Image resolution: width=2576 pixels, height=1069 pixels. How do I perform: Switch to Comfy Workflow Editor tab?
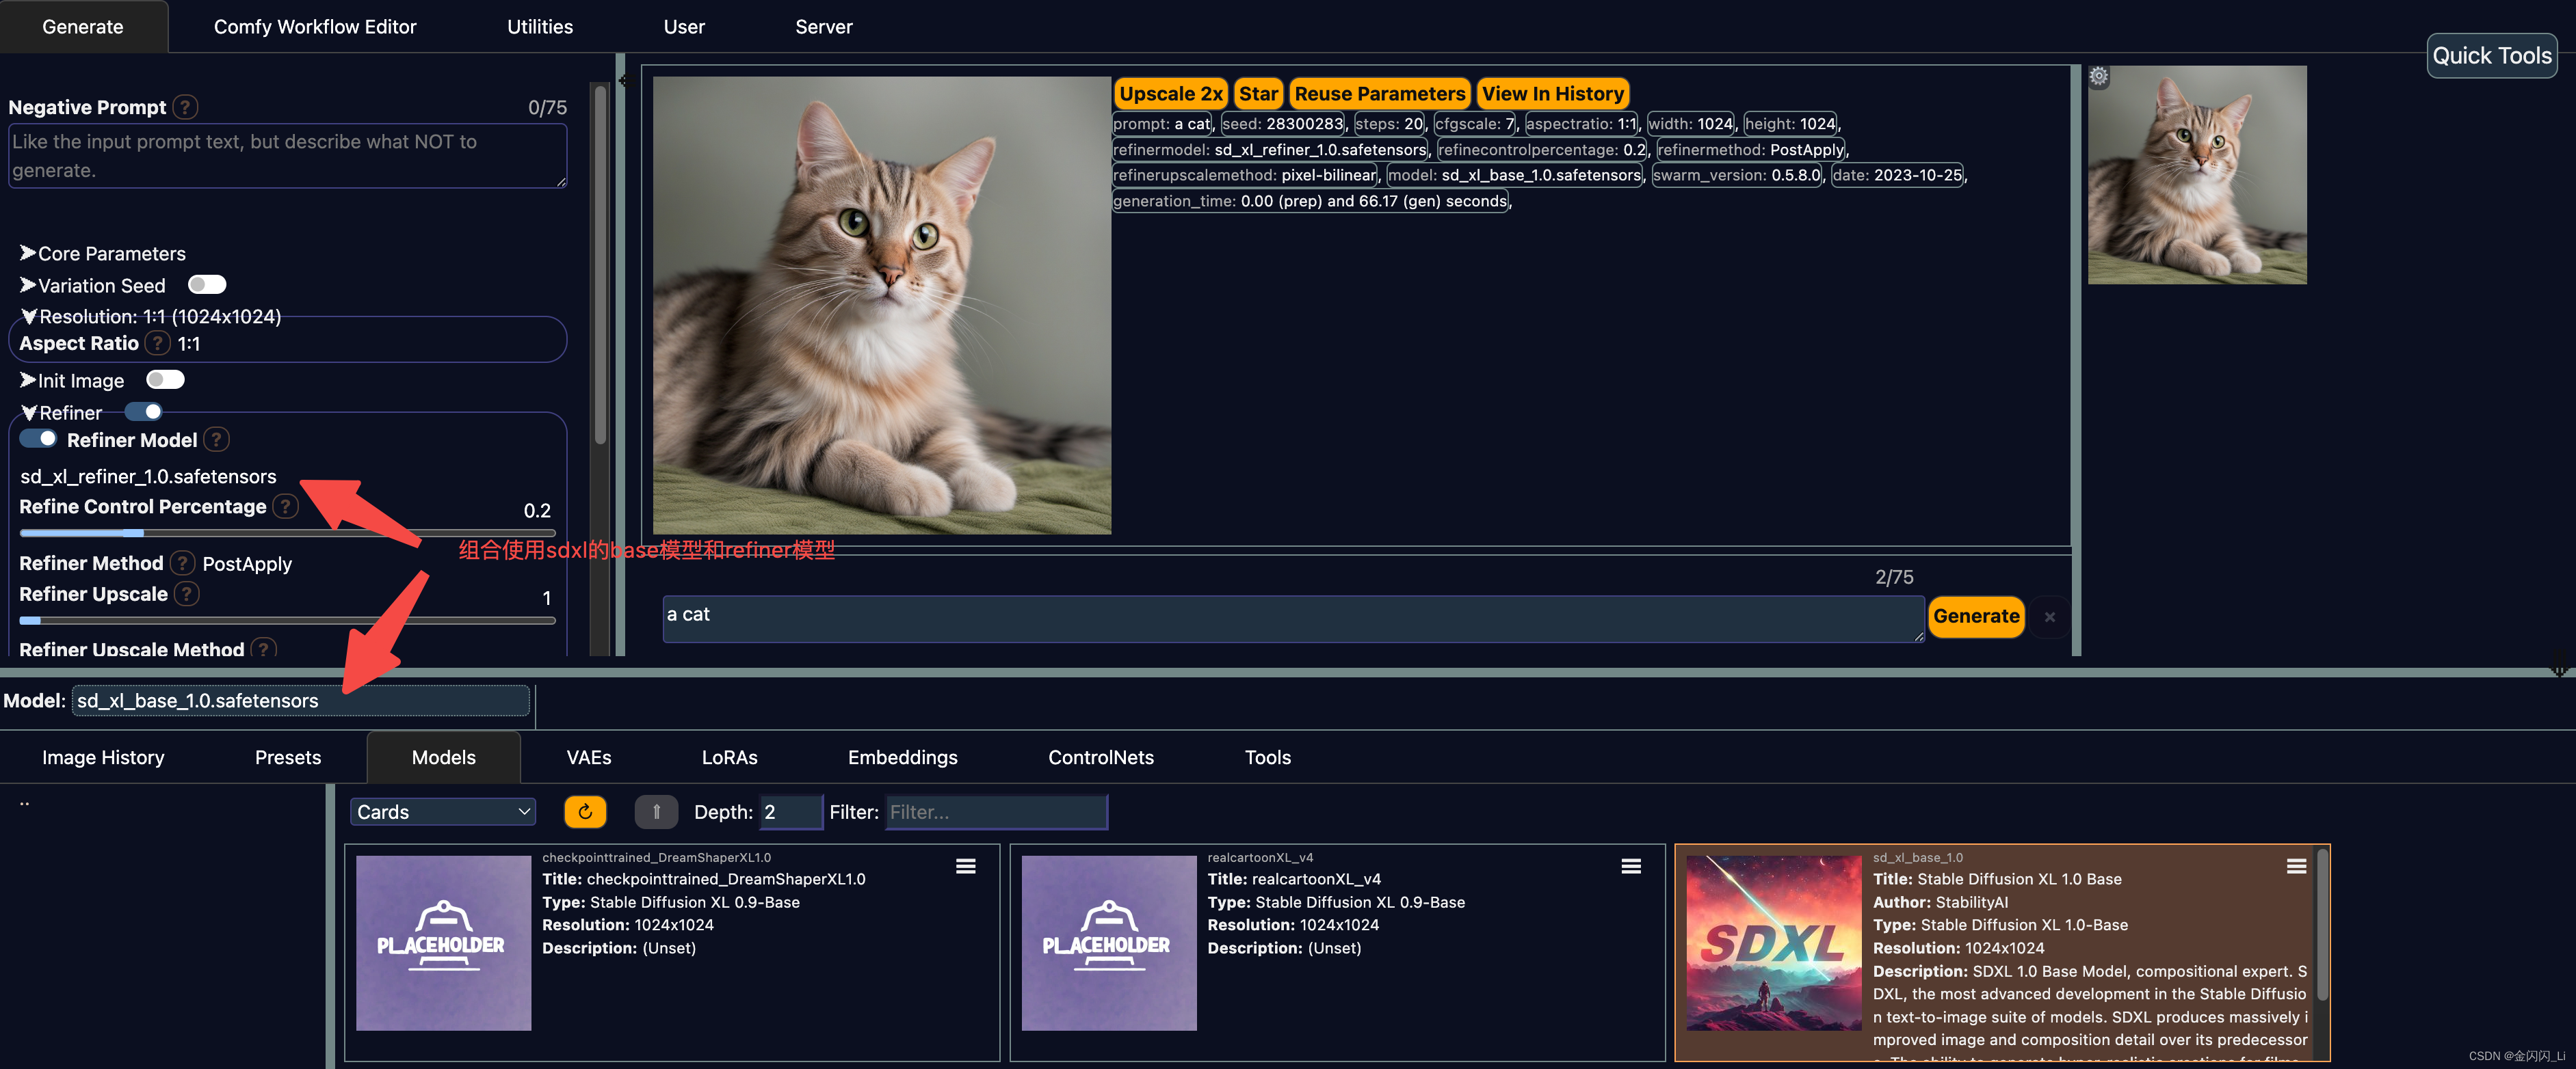point(314,27)
